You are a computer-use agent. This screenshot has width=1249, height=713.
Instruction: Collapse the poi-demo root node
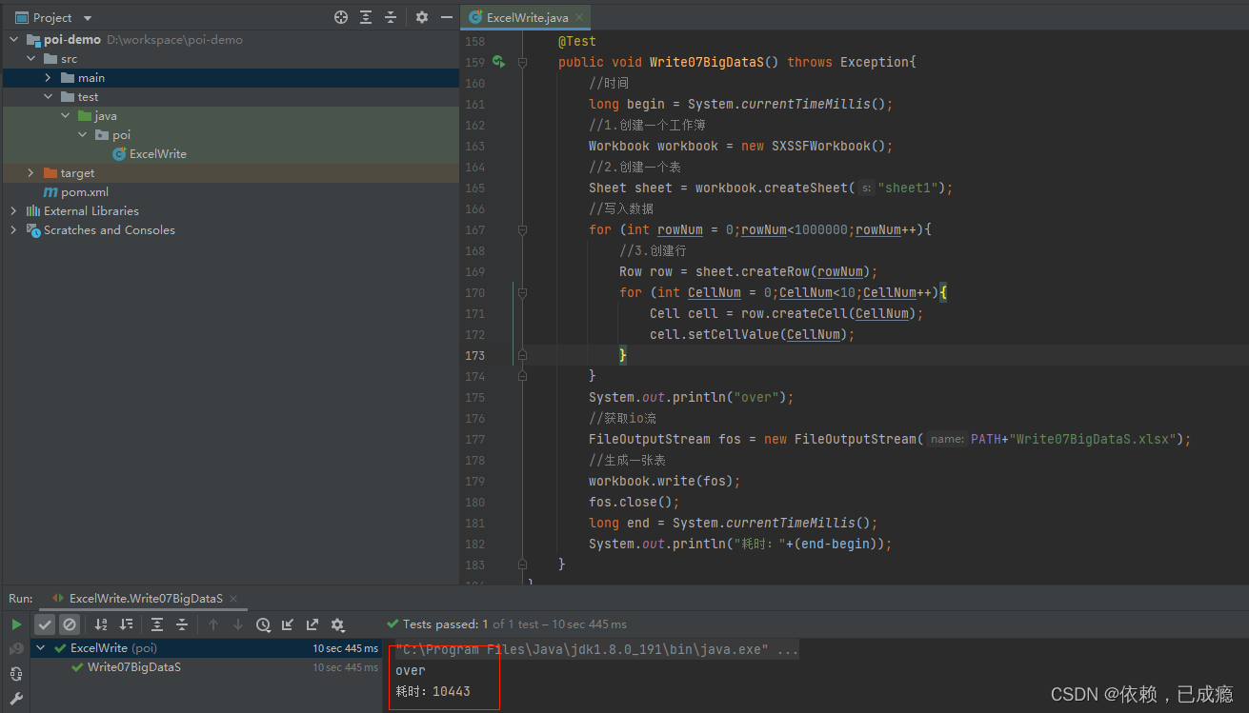point(13,40)
